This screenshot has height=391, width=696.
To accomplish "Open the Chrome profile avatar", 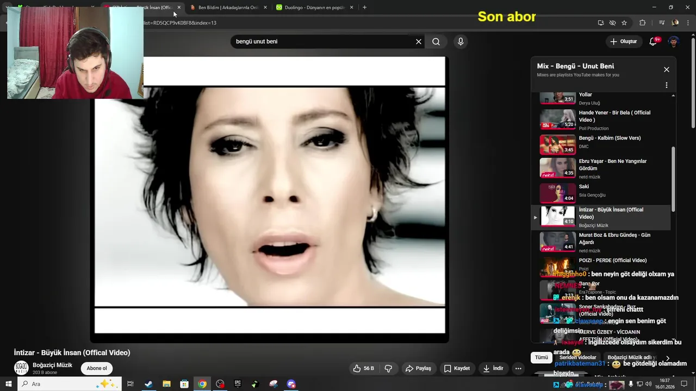I will pyautogui.click(x=675, y=23).
